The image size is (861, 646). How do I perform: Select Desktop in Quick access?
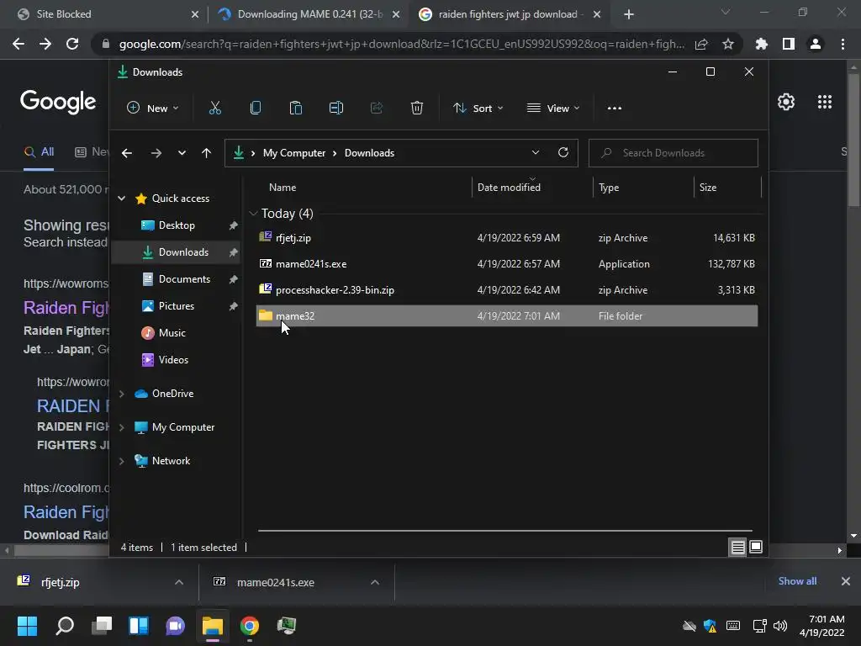[x=176, y=225]
